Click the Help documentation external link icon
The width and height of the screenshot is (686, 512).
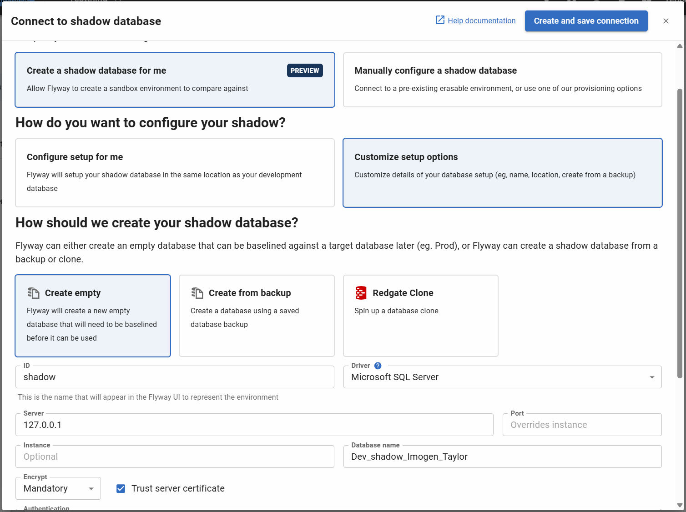click(x=440, y=20)
